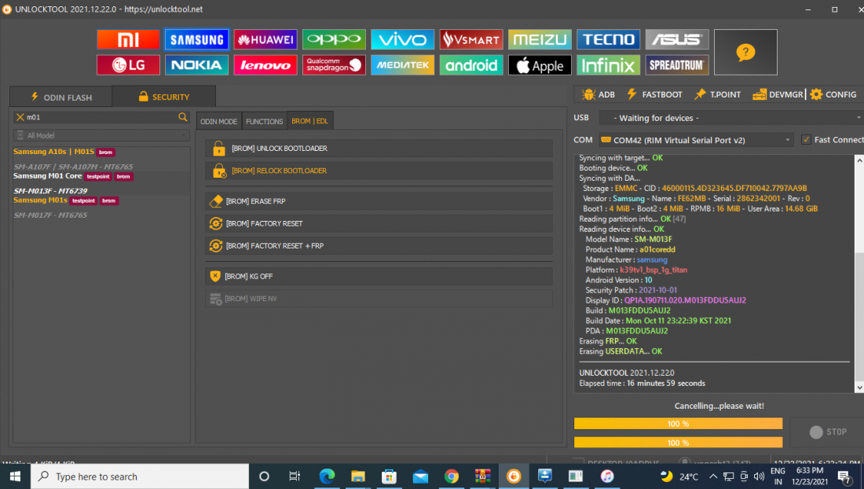Image resolution: width=864 pixels, height=489 pixels.
Task: Open the Tecno brand tile
Action: 608,39
